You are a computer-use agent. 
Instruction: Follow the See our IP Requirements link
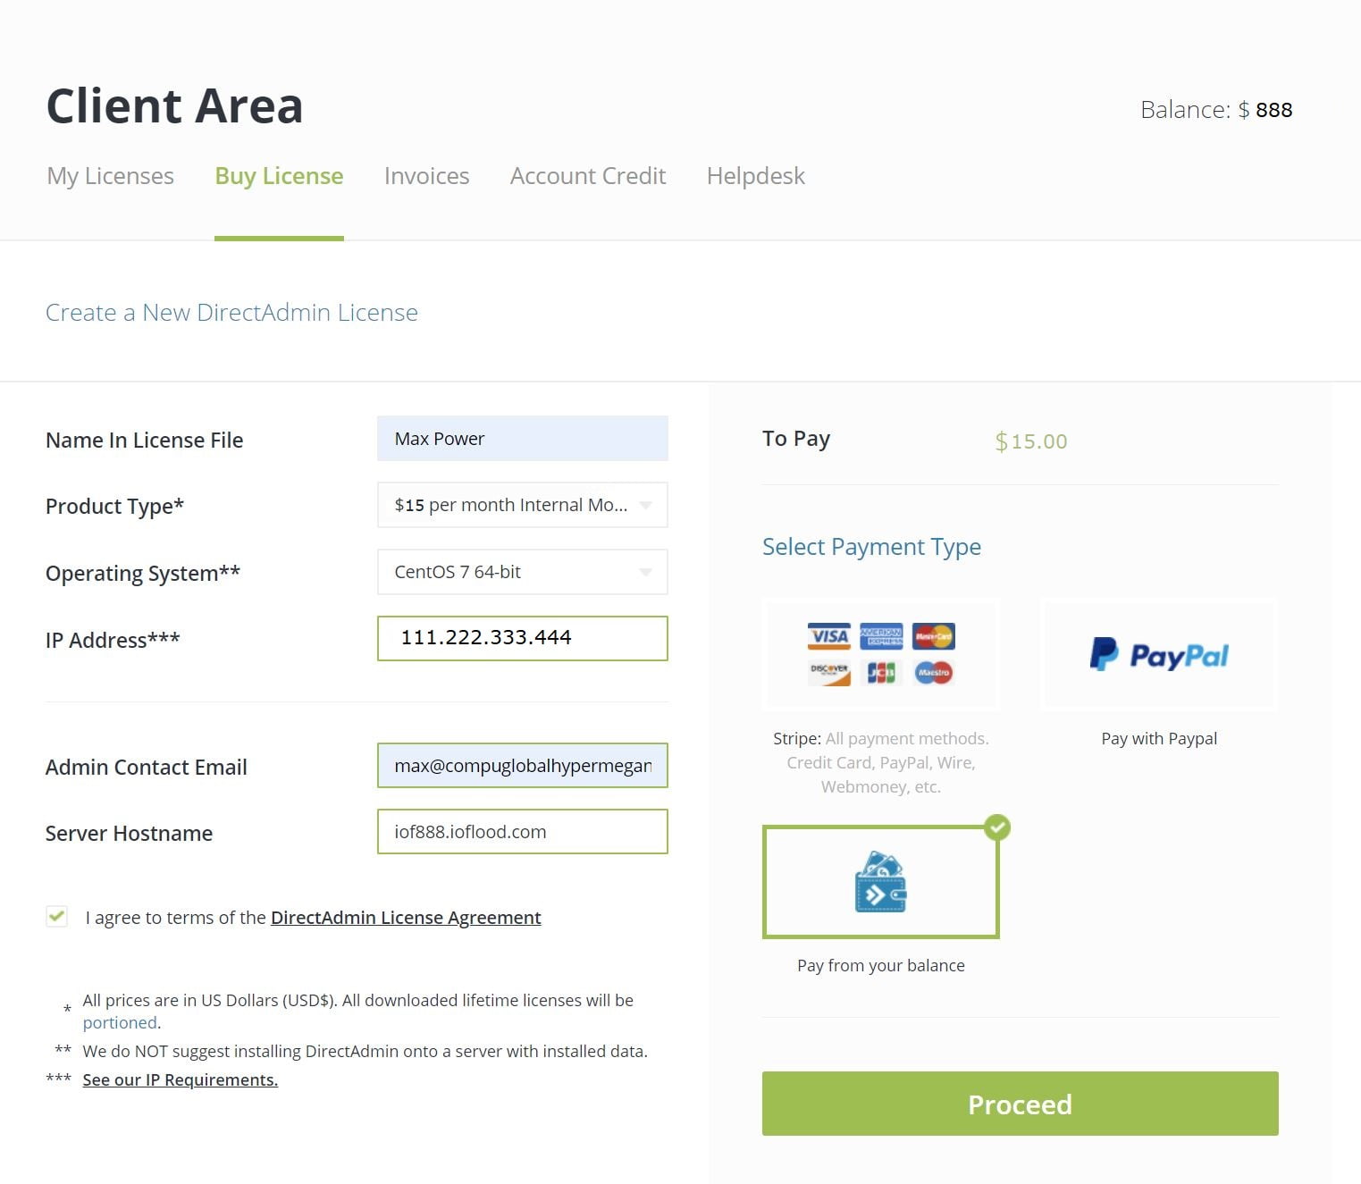[x=180, y=1079]
